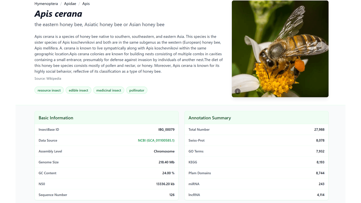Click the info icon on the bee photo
Screen dimensions: 361x203
click(x=238, y=91)
